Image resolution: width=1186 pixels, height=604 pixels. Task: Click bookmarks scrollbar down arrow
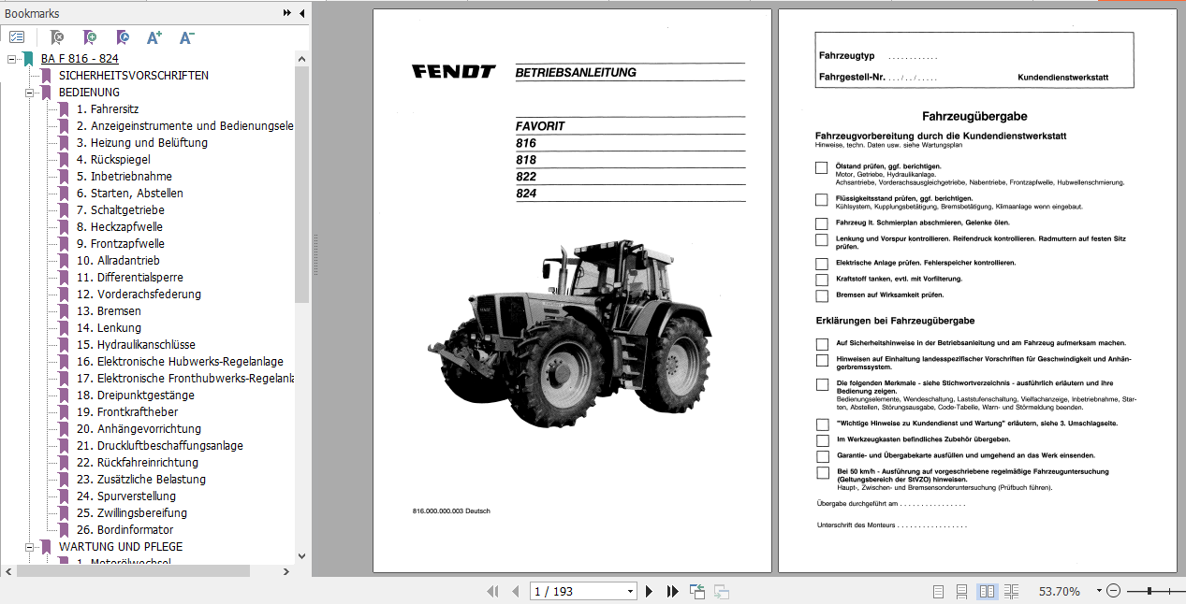click(301, 556)
